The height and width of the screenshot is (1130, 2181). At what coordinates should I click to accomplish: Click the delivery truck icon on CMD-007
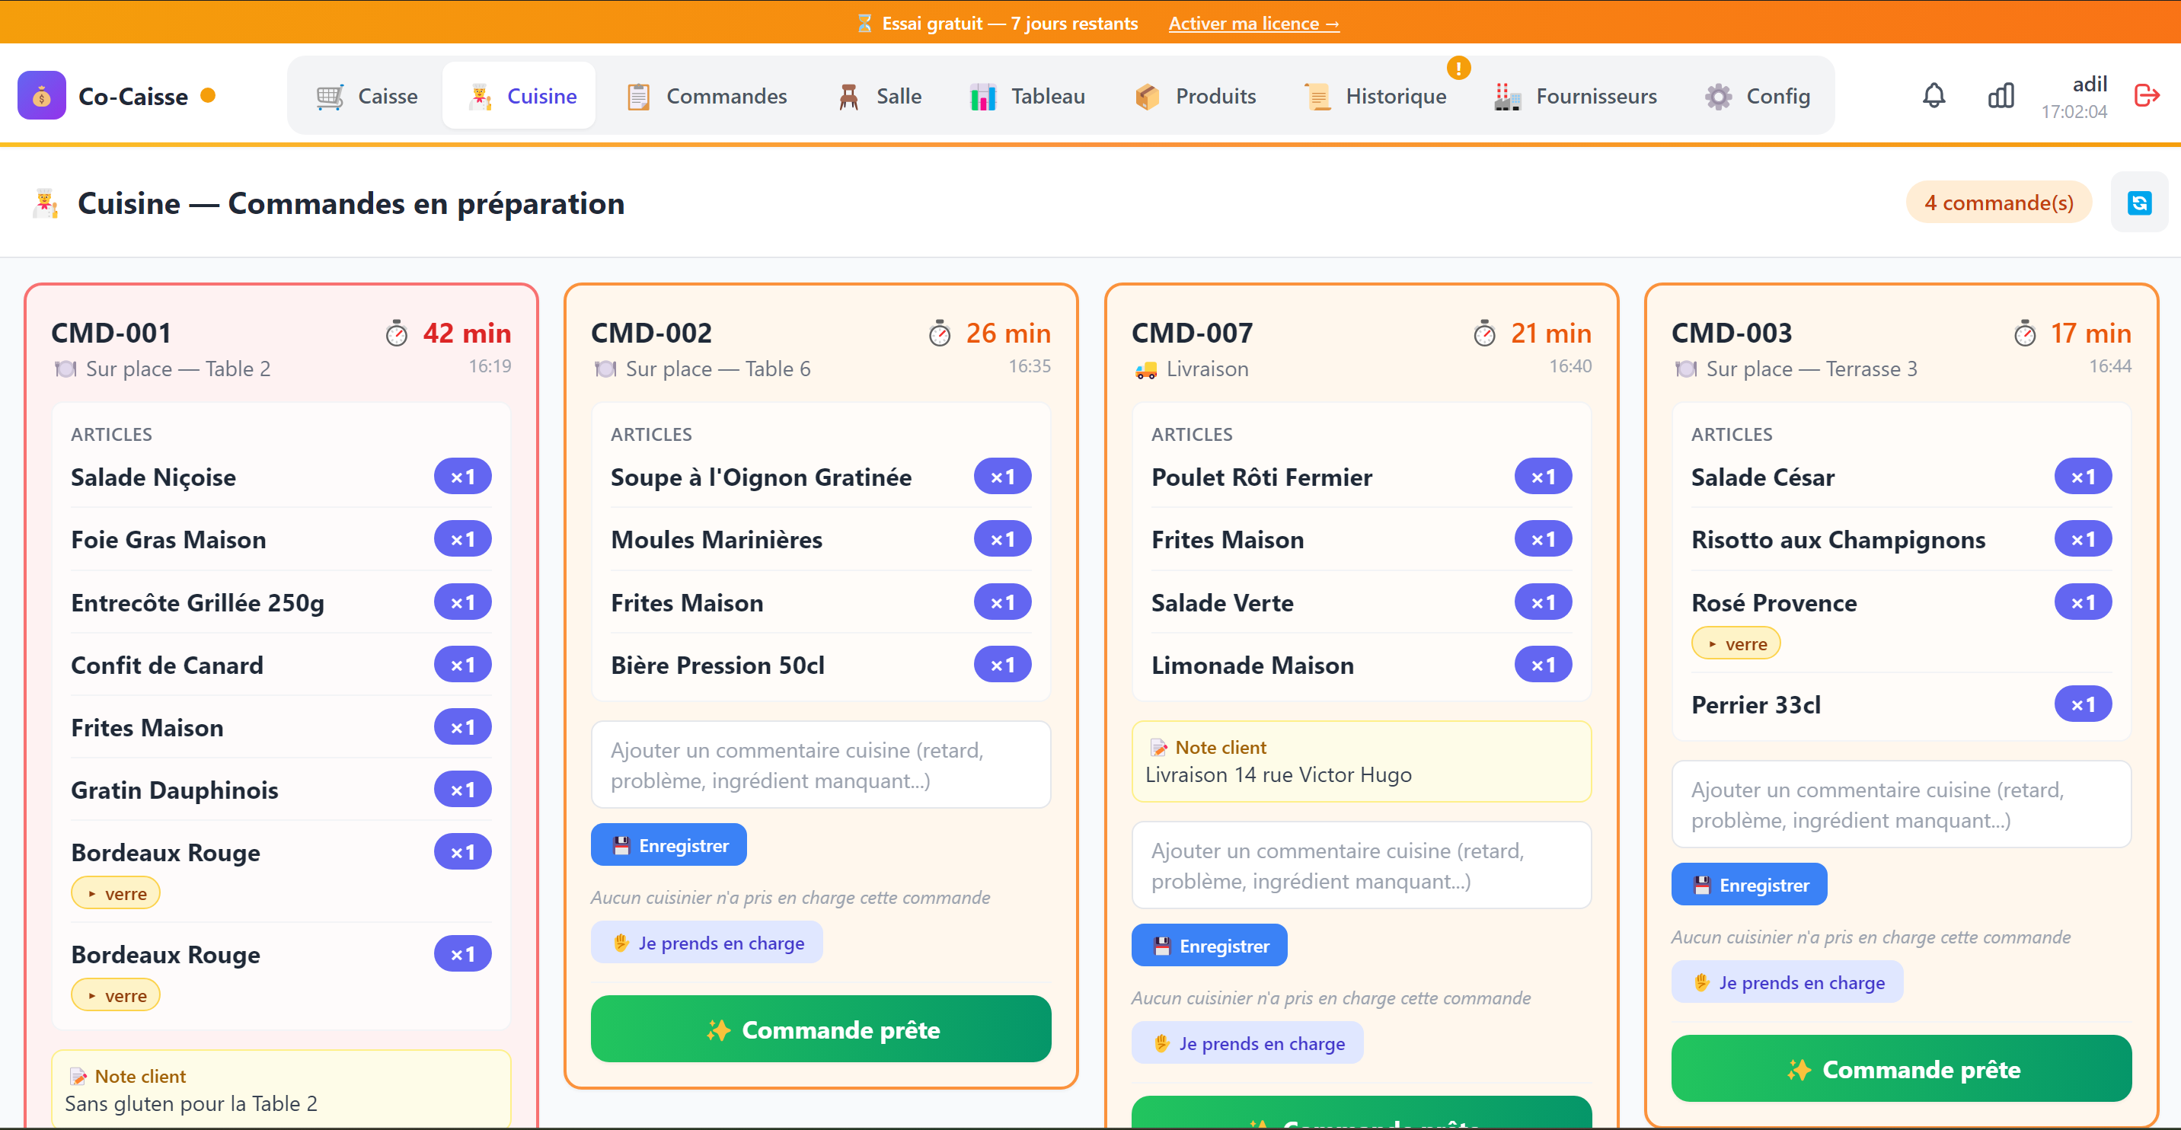(1145, 370)
